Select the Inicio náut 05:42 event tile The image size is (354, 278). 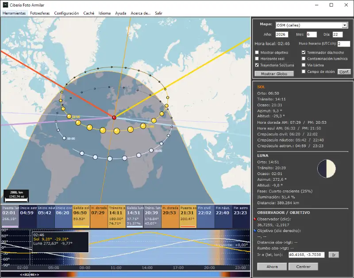pyautogui.click(x=46, y=217)
